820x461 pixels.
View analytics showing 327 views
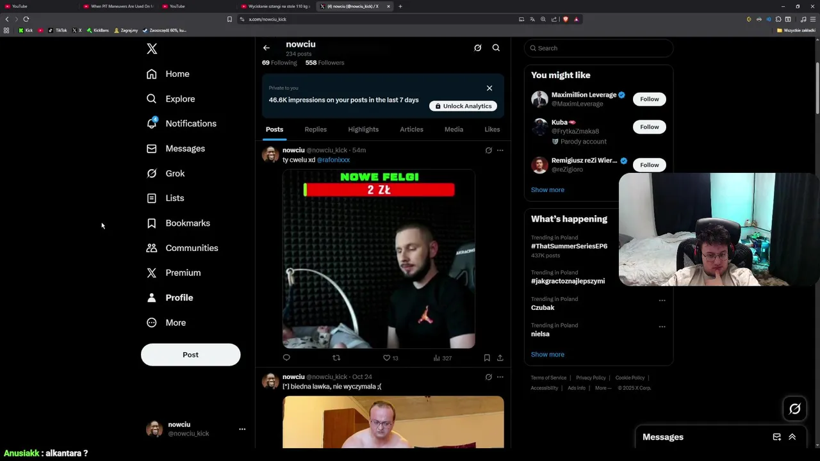443,358
